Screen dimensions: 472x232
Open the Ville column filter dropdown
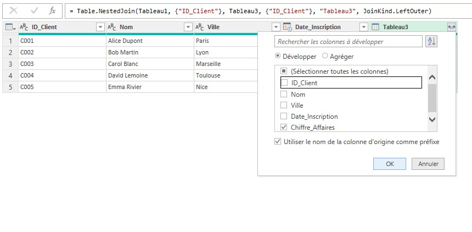pyautogui.click(x=276, y=27)
